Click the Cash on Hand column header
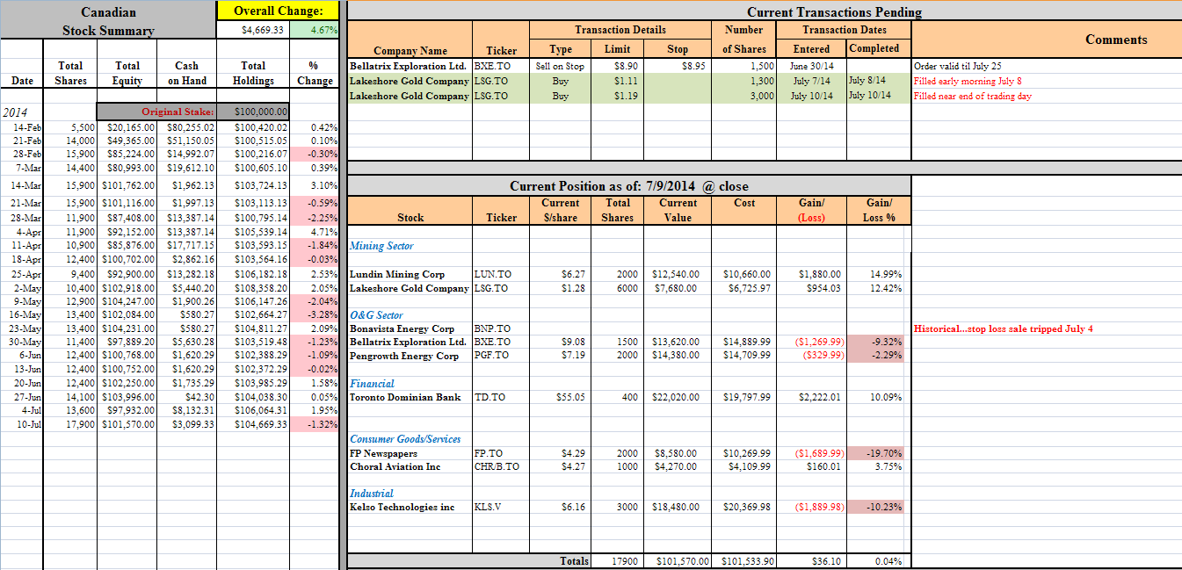 click(187, 73)
